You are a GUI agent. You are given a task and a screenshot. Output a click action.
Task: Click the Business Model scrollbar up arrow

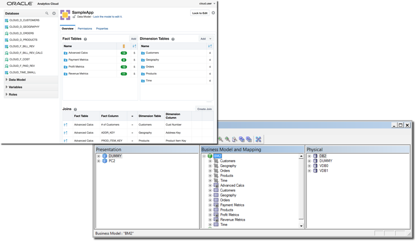pos(301,156)
